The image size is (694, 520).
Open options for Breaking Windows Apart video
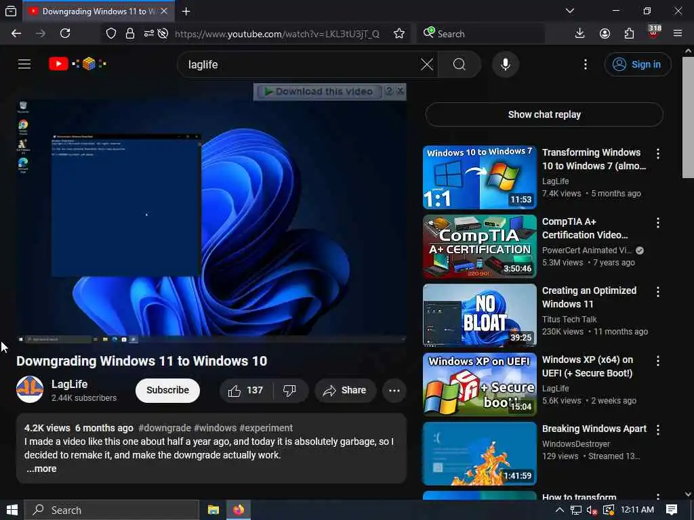(658, 429)
